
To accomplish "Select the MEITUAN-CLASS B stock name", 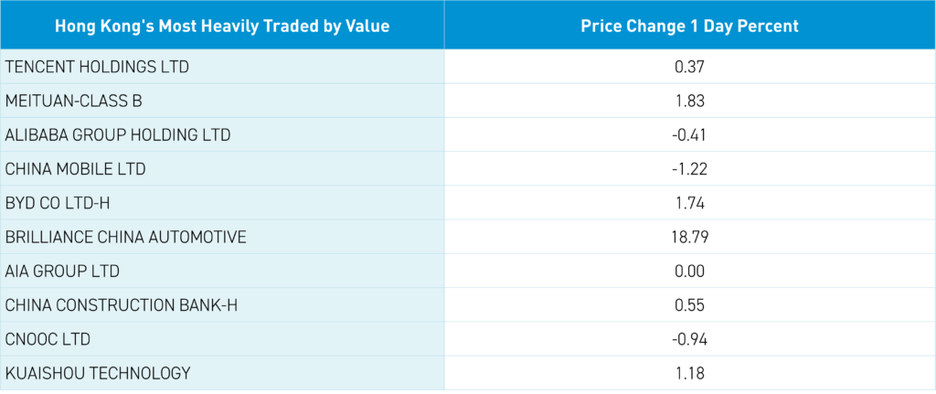I will [x=74, y=101].
